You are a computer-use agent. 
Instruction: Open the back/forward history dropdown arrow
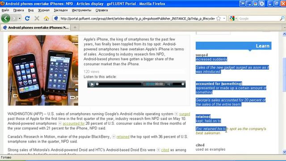point(19,18)
